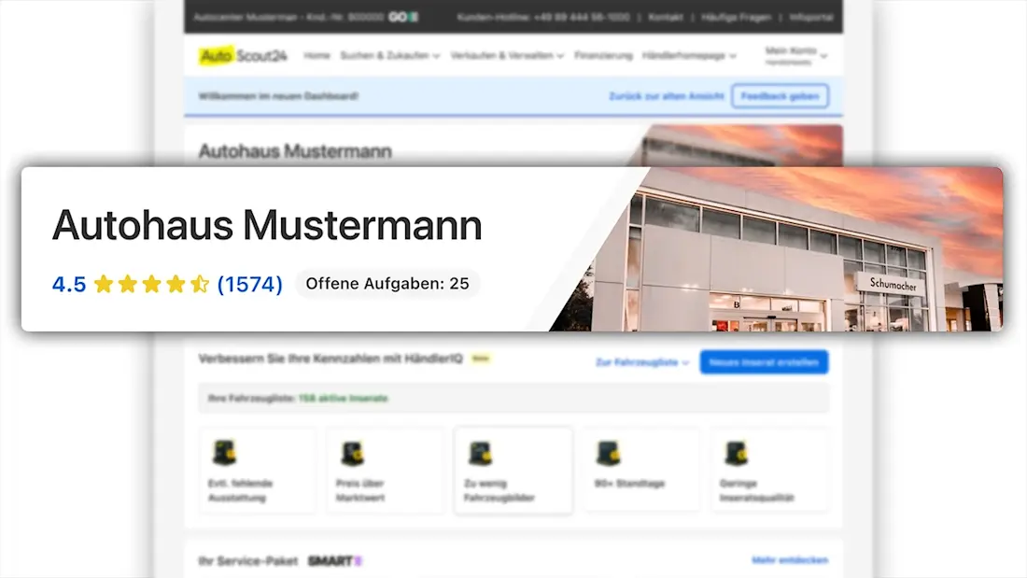1027x578 pixels.
Task: Click the 'Geringe Inseratsqualität' card icon
Action: (736, 454)
